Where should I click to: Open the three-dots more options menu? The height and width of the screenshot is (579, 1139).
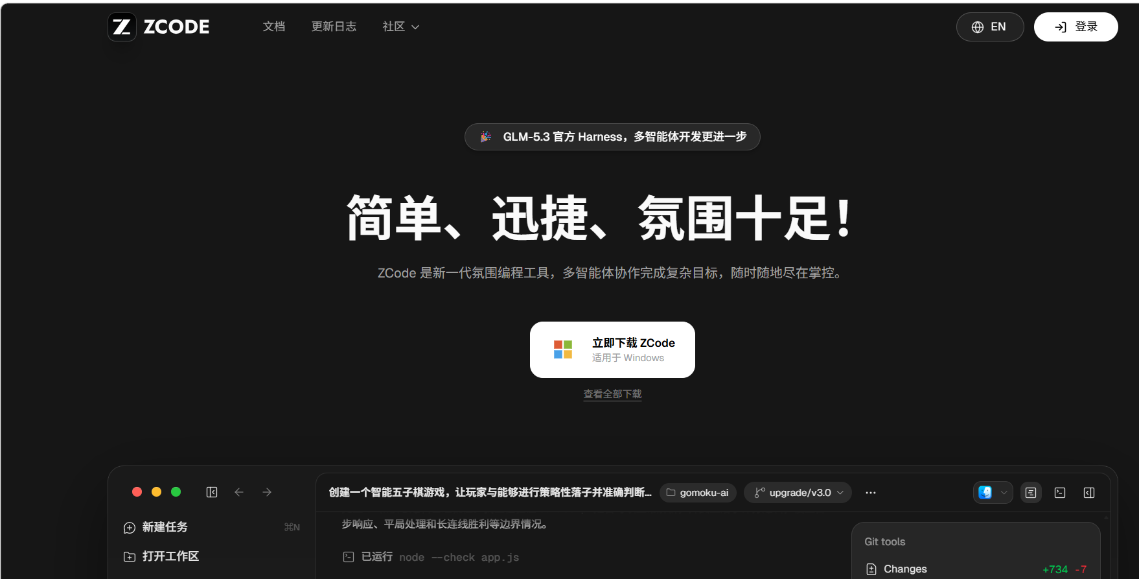pos(871,493)
